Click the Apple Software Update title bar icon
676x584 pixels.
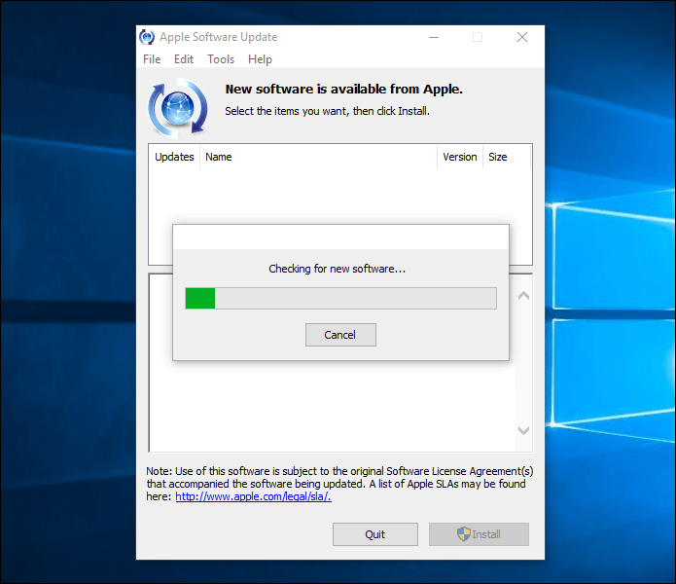147,37
